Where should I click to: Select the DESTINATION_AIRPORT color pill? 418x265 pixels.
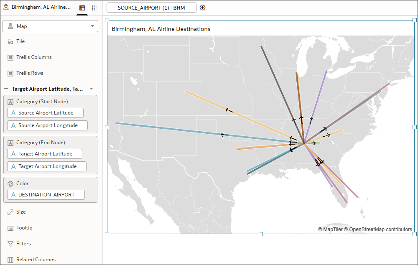pyautogui.click(x=46, y=194)
